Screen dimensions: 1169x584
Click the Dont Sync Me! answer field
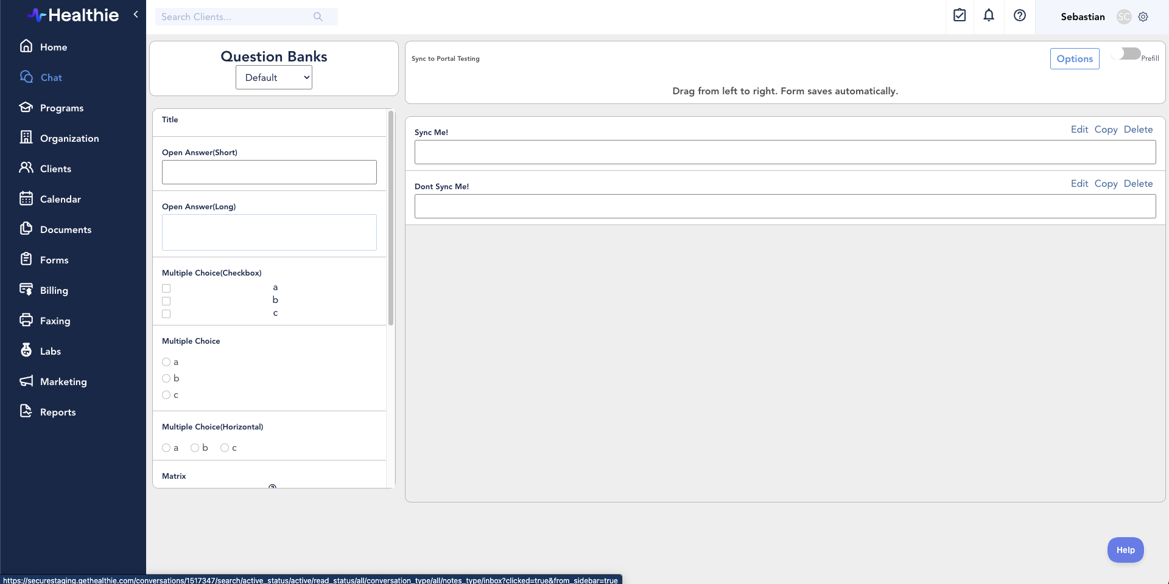pos(785,206)
